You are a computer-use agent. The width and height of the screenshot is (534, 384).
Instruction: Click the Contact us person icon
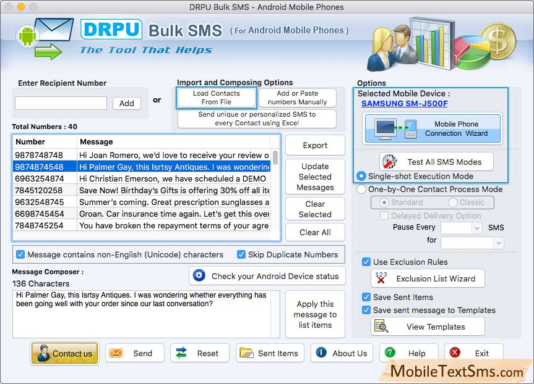click(x=43, y=353)
